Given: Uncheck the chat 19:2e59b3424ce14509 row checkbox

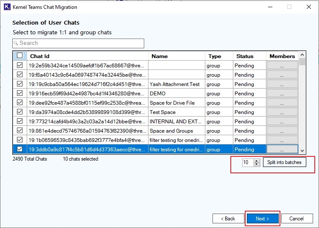Looking at the screenshot, I should click(x=20, y=65).
